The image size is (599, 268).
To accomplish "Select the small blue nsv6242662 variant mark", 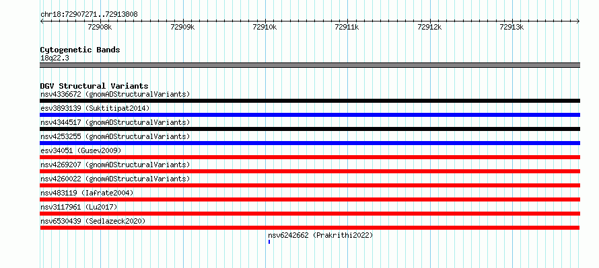I will pos(269,242).
